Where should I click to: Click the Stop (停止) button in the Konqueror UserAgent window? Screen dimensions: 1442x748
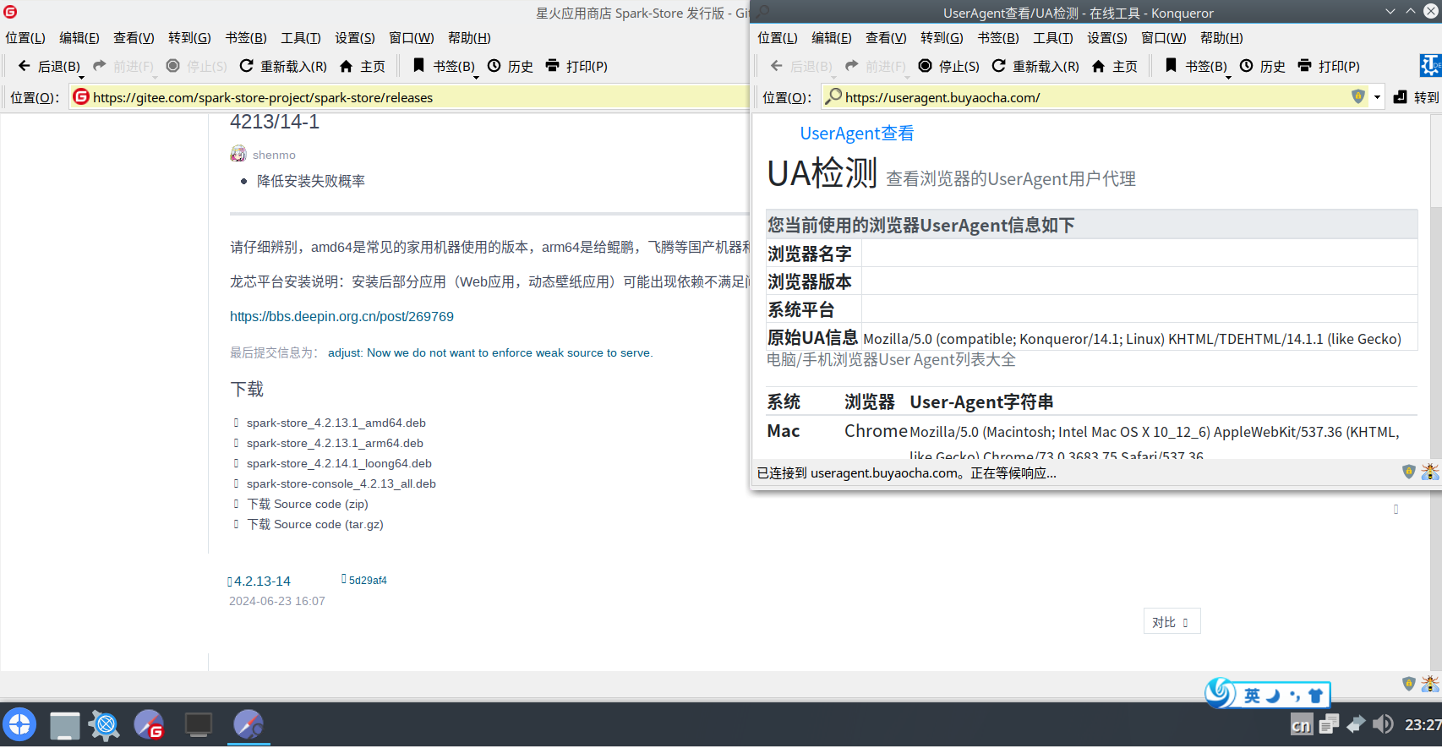click(x=948, y=66)
